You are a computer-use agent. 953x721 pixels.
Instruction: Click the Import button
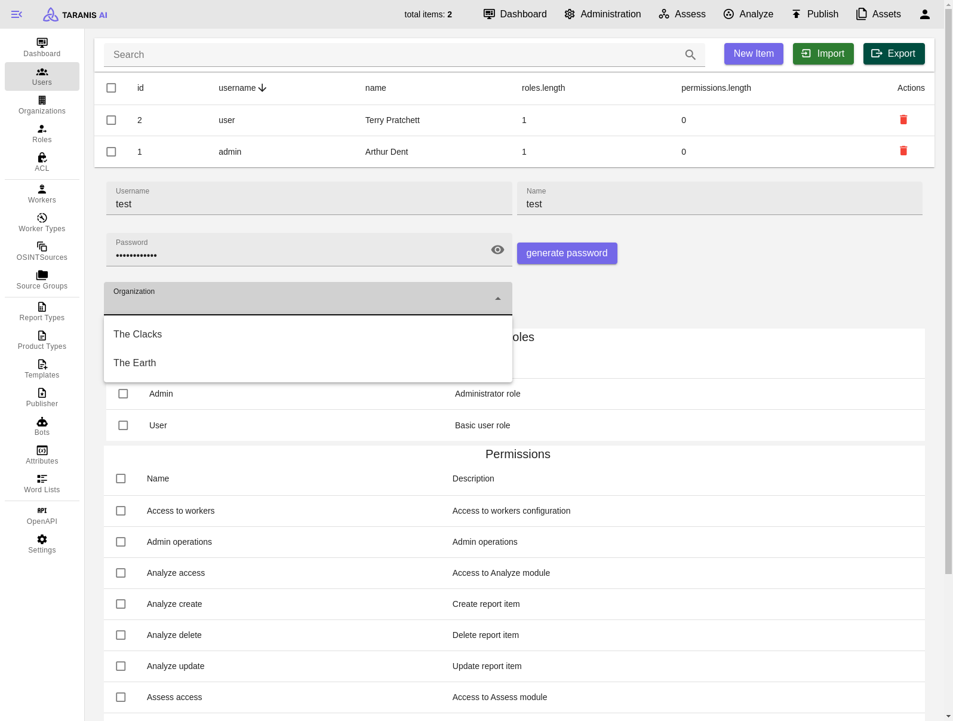tap(823, 54)
